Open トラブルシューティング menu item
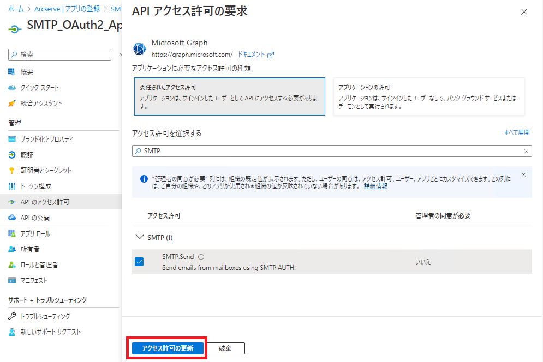Image resolution: width=543 pixels, height=362 pixels. (45, 316)
